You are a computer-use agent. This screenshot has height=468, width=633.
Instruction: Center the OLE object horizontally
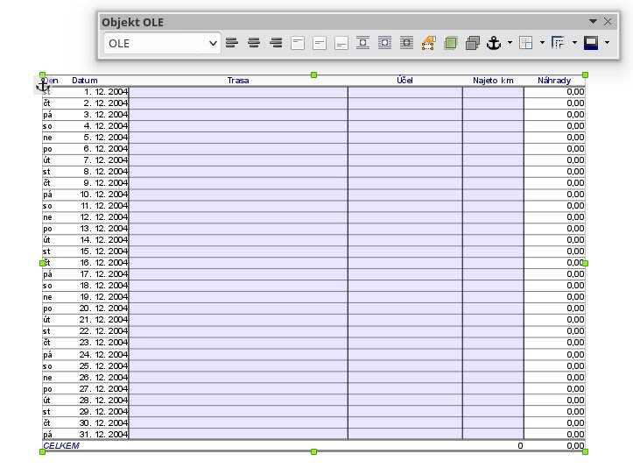pos(254,43)
